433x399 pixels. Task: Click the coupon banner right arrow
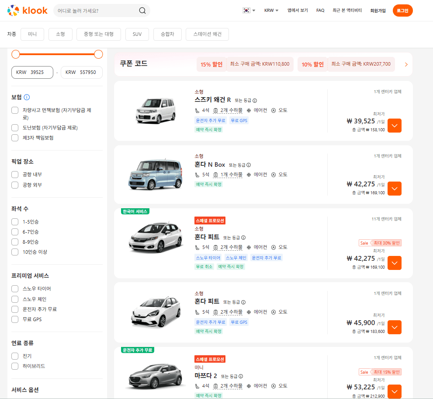point(406,64)
